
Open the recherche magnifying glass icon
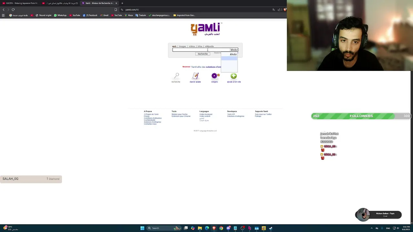click(x=176, y=76)
